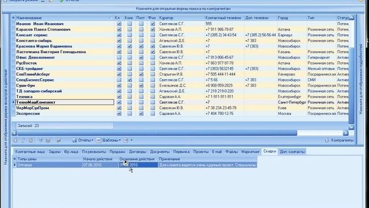Viewport: 369px width, 208px height.
Task: Toggle the Физ checkbox for Ласточкина Виктория Геннадьевна
Action: click(153, 52)
